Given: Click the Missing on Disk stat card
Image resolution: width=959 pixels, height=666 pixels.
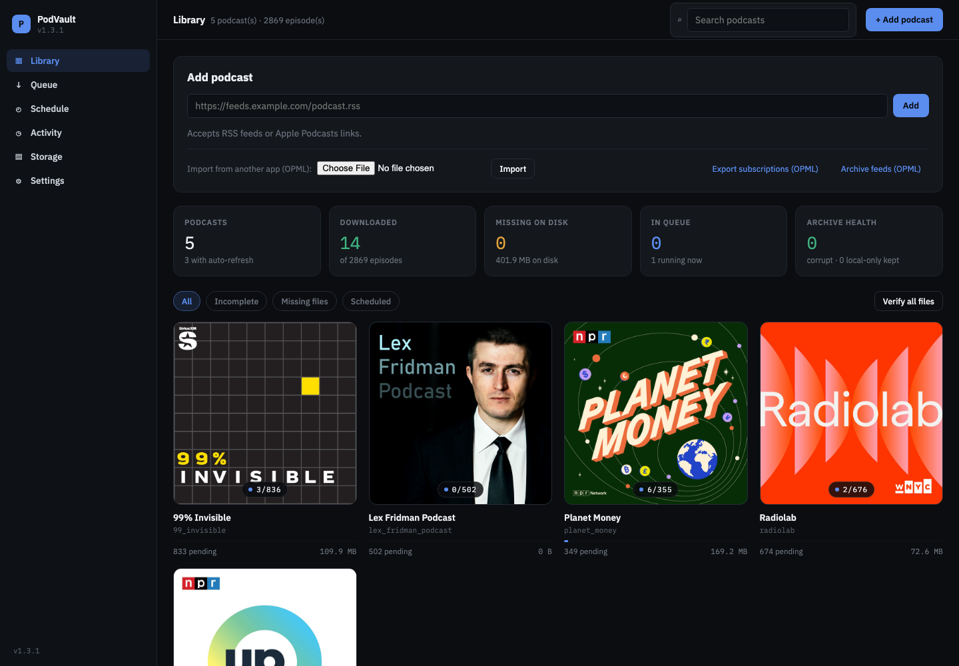Looking at the screenshot, I should pyautogui.click(x=558, y=241).
